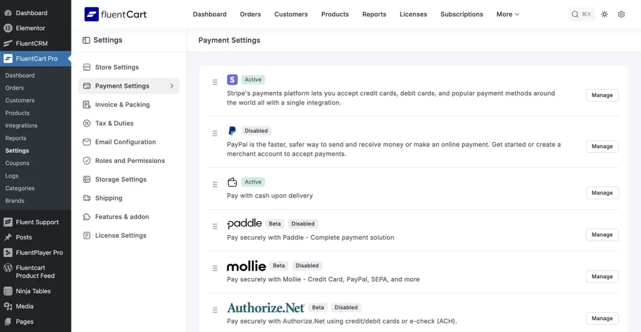Viewport: 641px width, 332px height.
Task: Open Brands submenu link
Action: [15, 200]
